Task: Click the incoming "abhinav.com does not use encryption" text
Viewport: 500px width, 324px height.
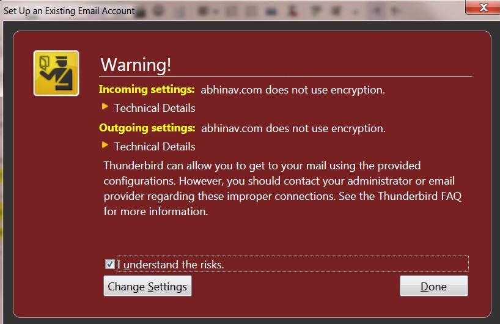Action: pos(293,90)
